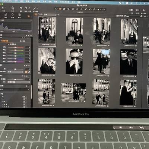This screenshot has width=149, height=149.
Task: Open the dark dropdown in the Filters panel
Action: pyautogui.click(x=15, y=89)
